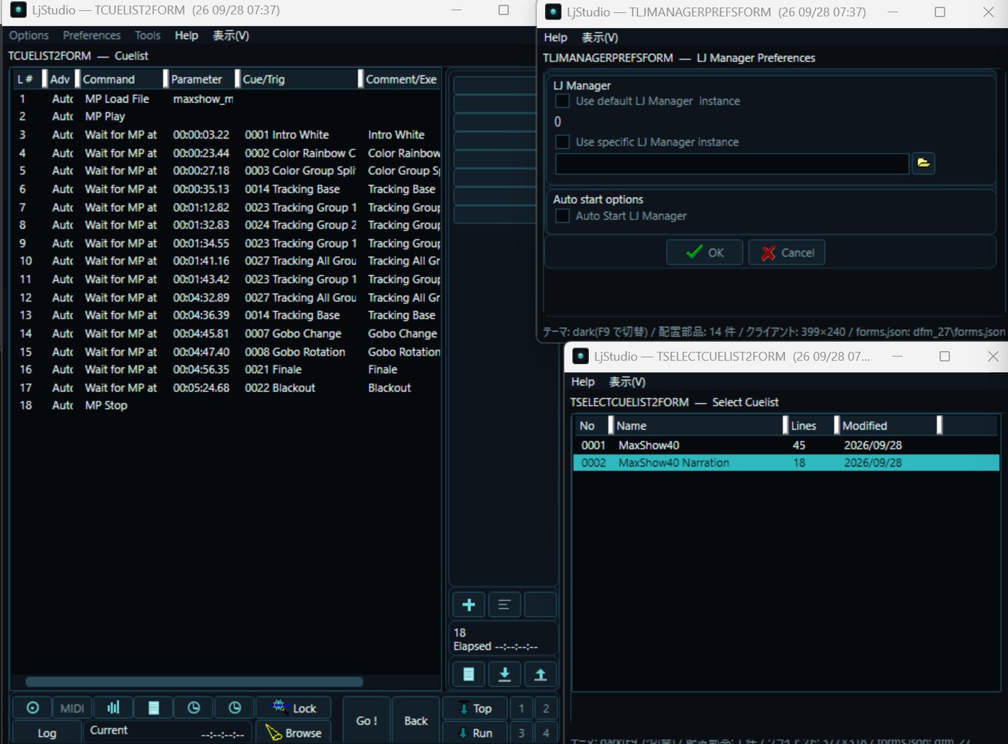Screen dimensions: 1008x744
Task: Click the folder browse icon in LJ Manager Preferences
Action: 923,163
